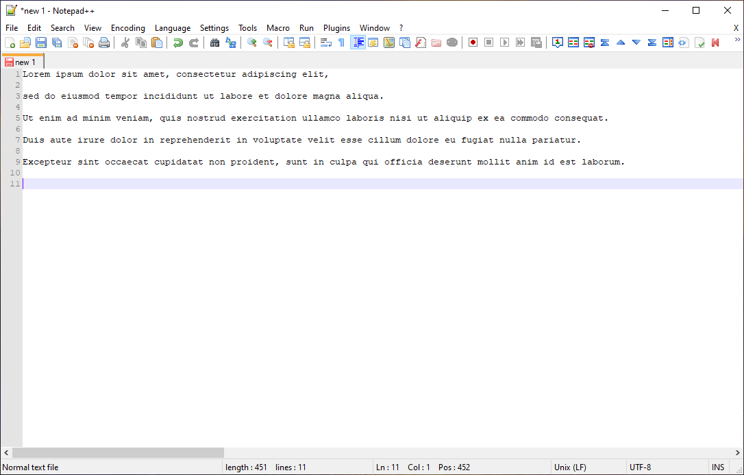Toggle the Function List panel
The width and height of the screenshot is (744, 475).
click(421, 42)
